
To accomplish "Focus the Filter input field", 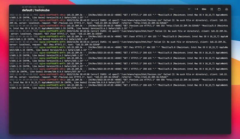I will point(180,9).
